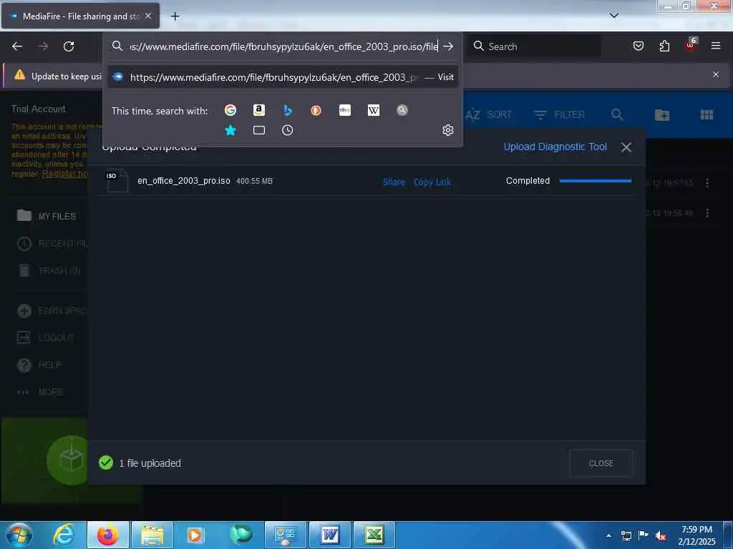The image size is (733, 549).
Task: Open RECENT FILES in sidebar
Action: point(52,243)
